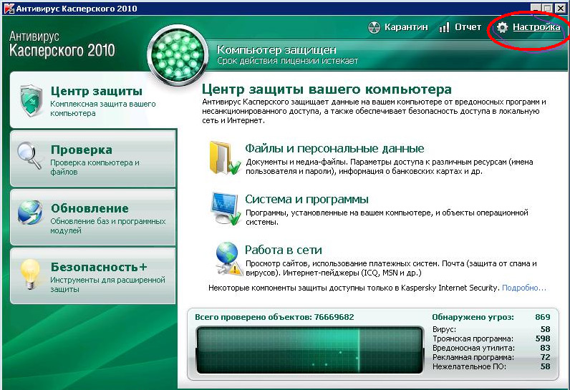Image resolution: width=570 pixels, height=390 pixels.
Task: Click the heading Центр защиты вашего компьютера
Action: (327, 89)
